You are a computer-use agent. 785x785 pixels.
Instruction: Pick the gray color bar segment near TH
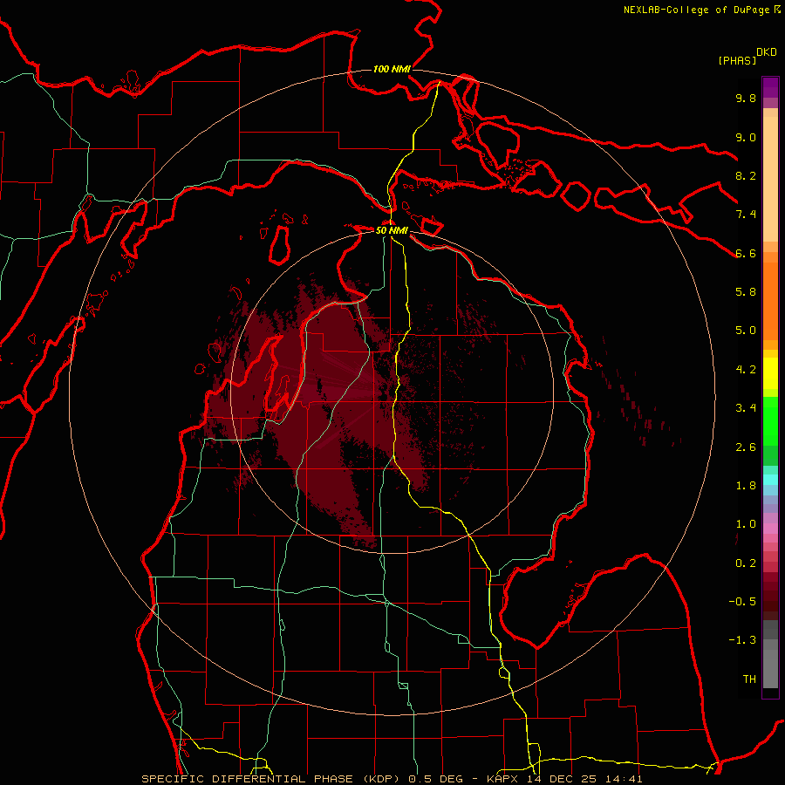click(770, 668)
